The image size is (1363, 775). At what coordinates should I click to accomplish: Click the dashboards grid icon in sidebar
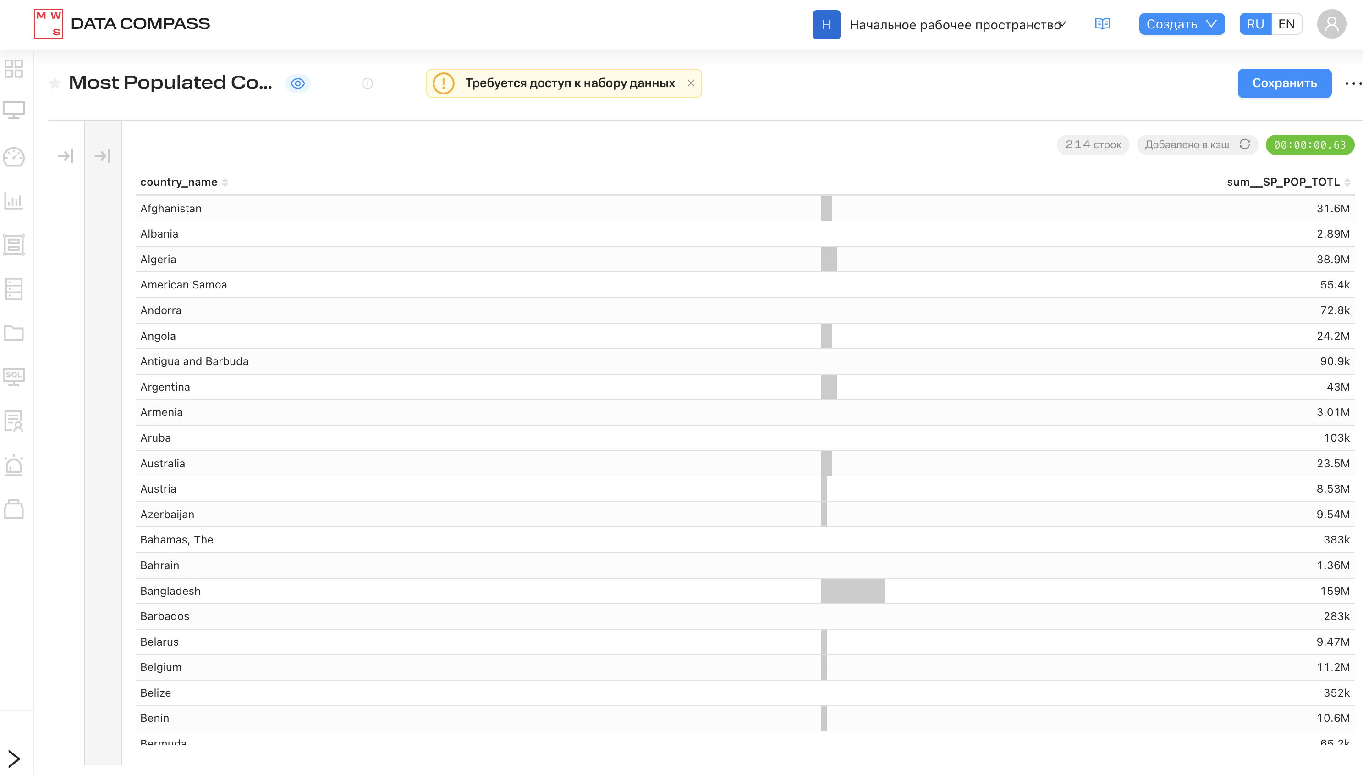point(14,69)
